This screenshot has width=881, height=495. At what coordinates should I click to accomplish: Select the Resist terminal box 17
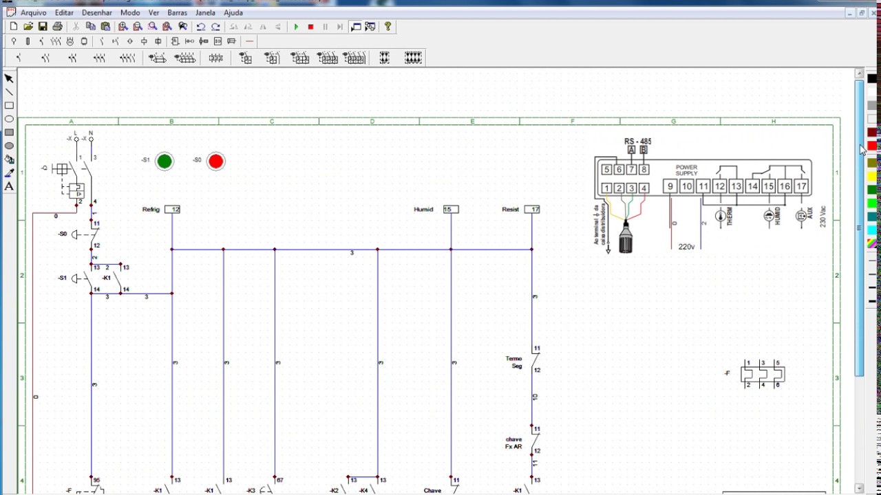(532, 209)
